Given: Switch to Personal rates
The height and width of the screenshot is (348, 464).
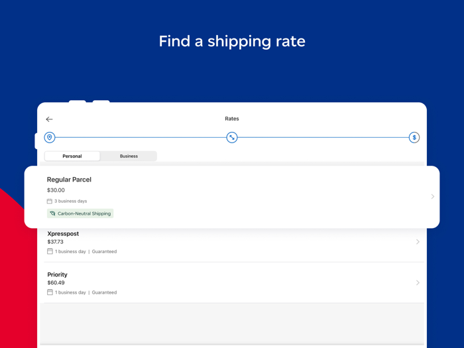Looking at the screenshot, I should (x=72, y=156).
